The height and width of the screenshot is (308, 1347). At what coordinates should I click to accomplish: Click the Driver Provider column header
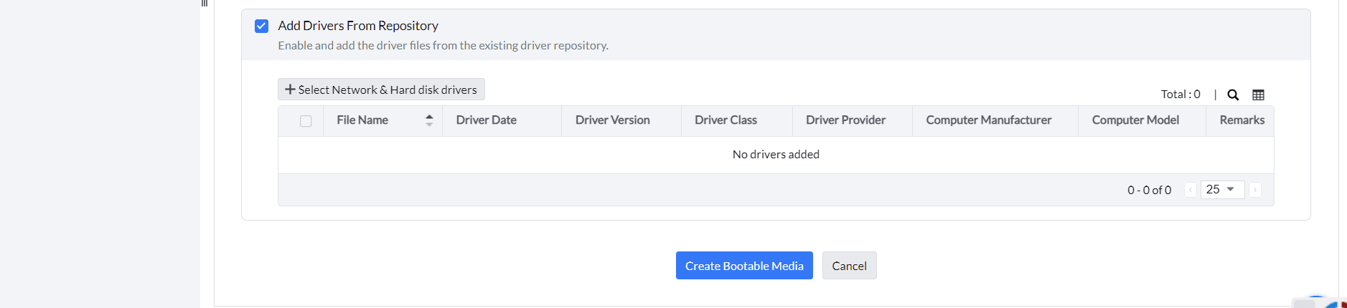pos(845,120)
